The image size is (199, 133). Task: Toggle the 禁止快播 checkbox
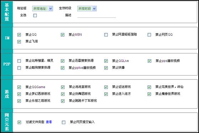(106, 68)
